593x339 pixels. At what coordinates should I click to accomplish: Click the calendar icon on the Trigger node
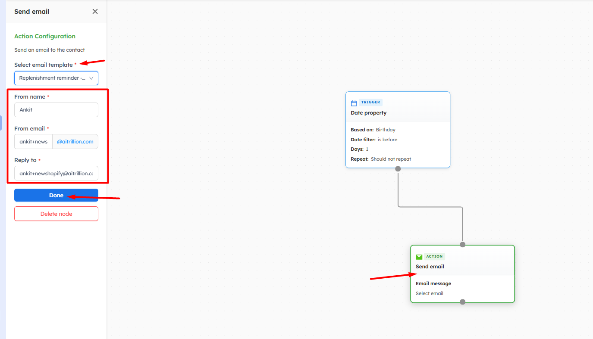pos(354,103)
